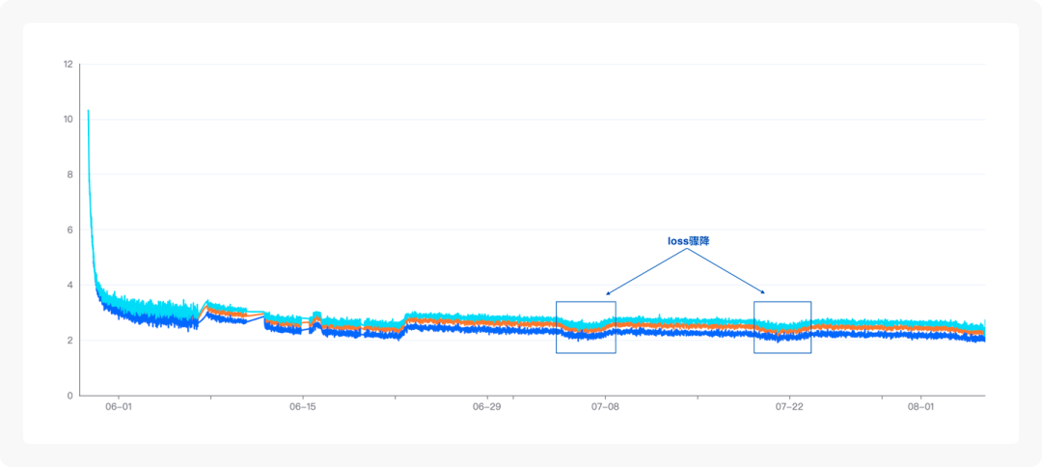
Task: Click the 06-29 x-axis date label
Action: (x=487, y=406)
